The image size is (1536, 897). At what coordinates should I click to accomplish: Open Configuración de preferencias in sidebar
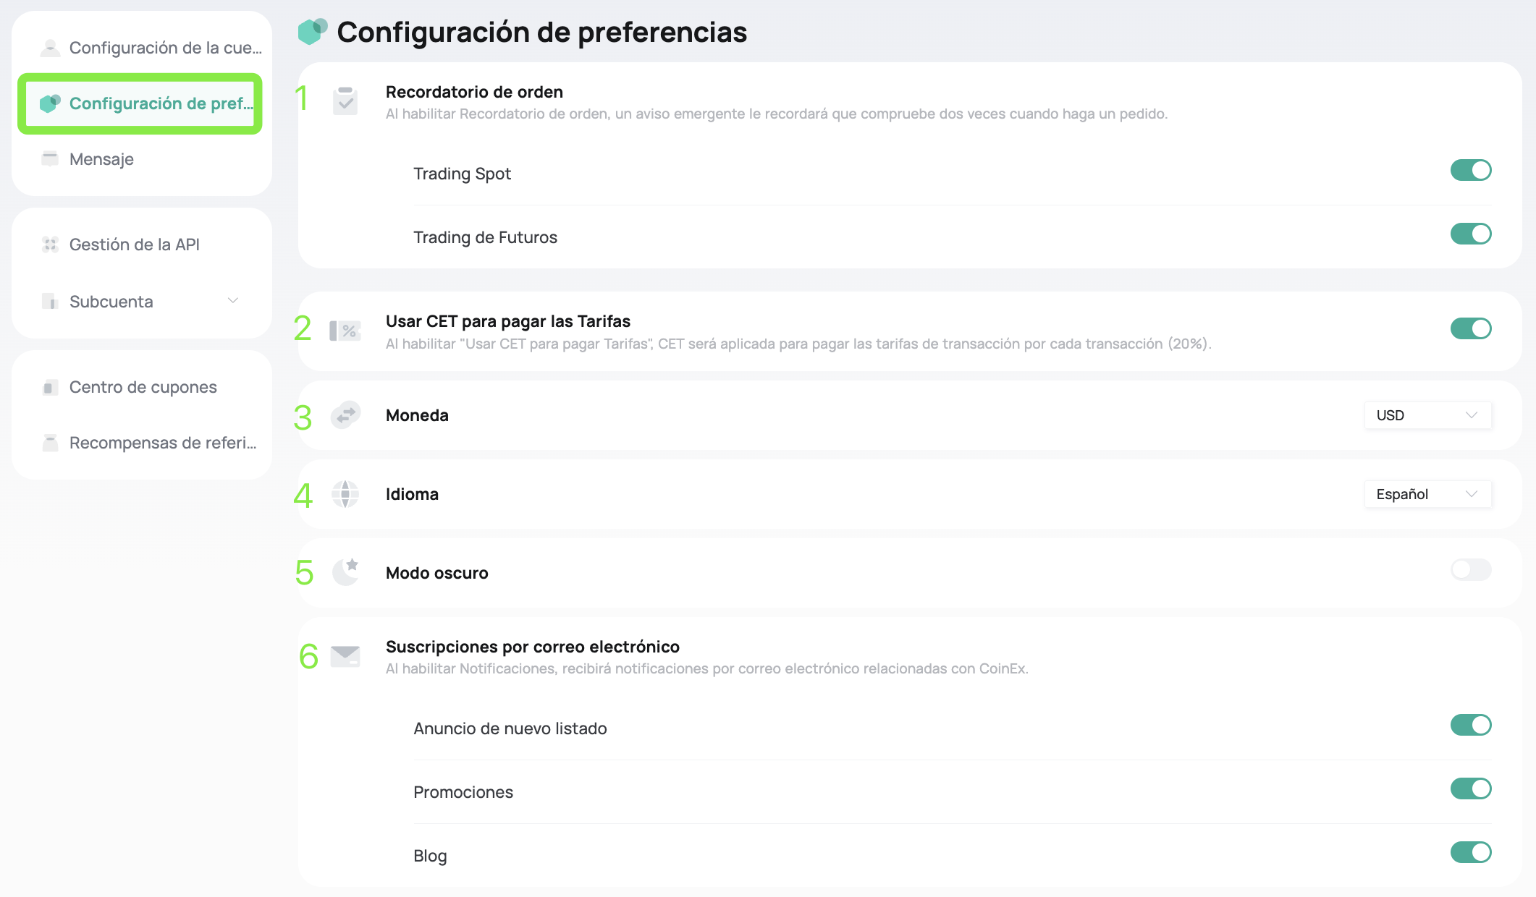(140, 103)
